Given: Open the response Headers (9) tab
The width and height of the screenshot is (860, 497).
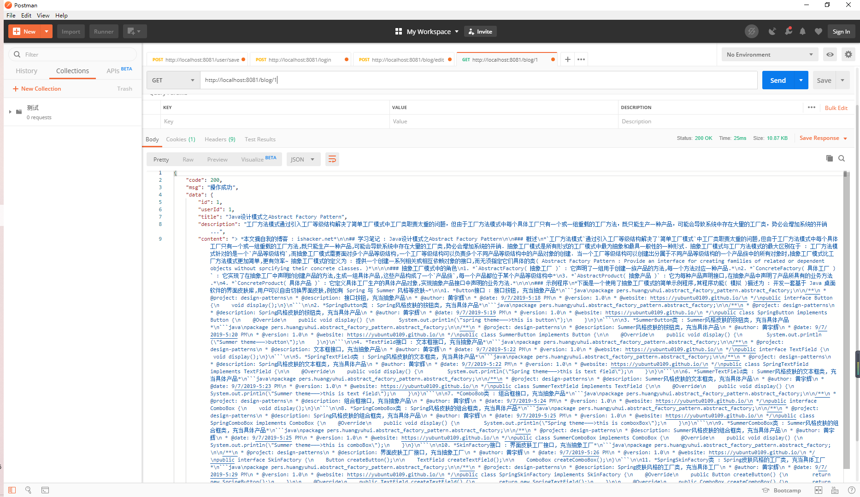Looking at the screenshot, I should (x=220, y=139).
